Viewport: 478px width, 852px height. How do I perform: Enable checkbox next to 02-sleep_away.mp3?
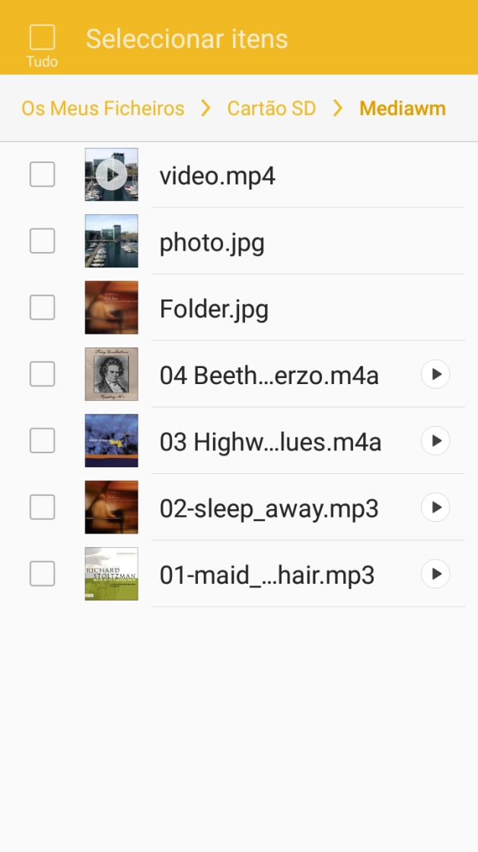click(x=42, y=508)
